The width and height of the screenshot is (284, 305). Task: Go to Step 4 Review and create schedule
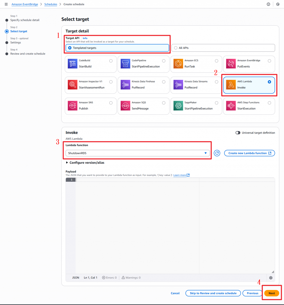[x=28, y=54]
